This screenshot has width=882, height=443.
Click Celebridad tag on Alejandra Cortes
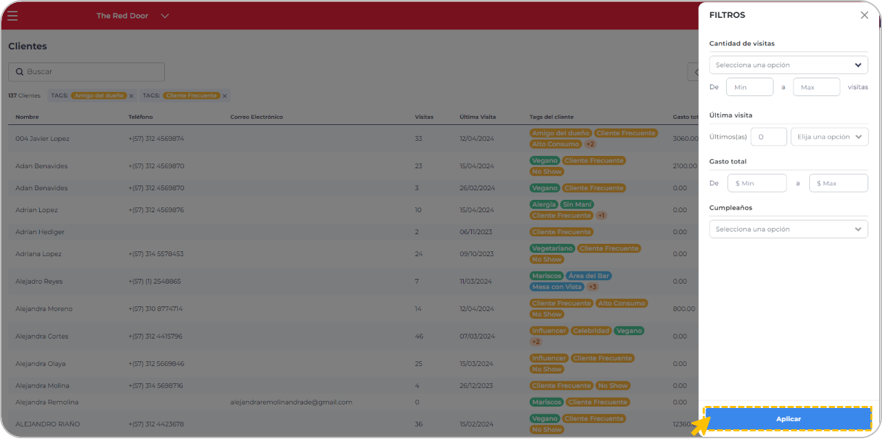tap(591, 331)
